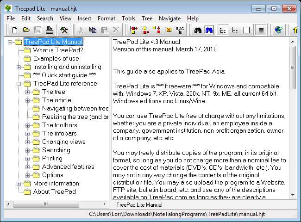
Task: Click the globe web icon
Action: [x=278, y=30]
